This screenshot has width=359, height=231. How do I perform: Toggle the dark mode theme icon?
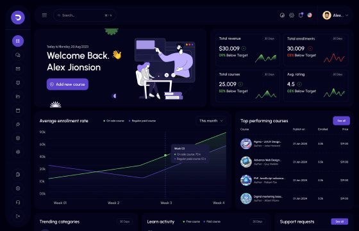pos(282,15)
